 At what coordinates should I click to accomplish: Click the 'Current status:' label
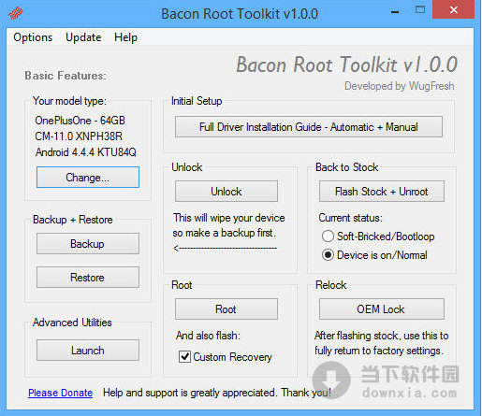pos(350,218)
